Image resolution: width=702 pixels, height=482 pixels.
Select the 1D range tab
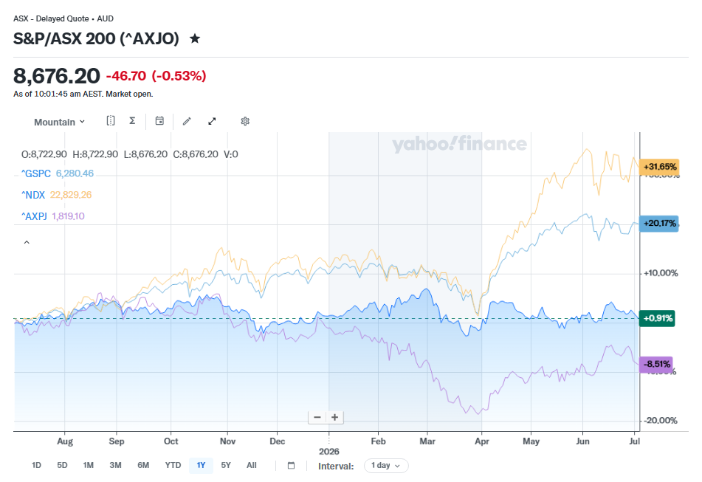point(36,466)
